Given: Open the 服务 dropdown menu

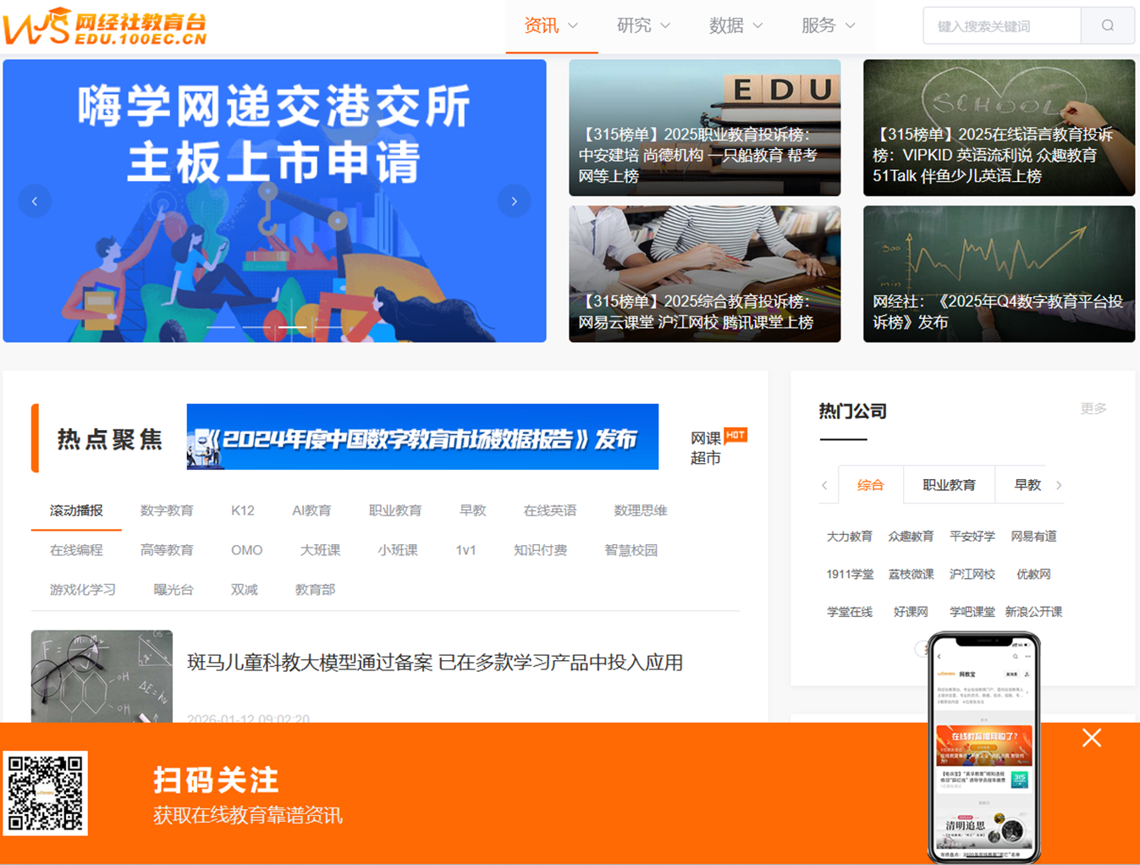Looking at the screenshot, I should click(x=827, y=25).
